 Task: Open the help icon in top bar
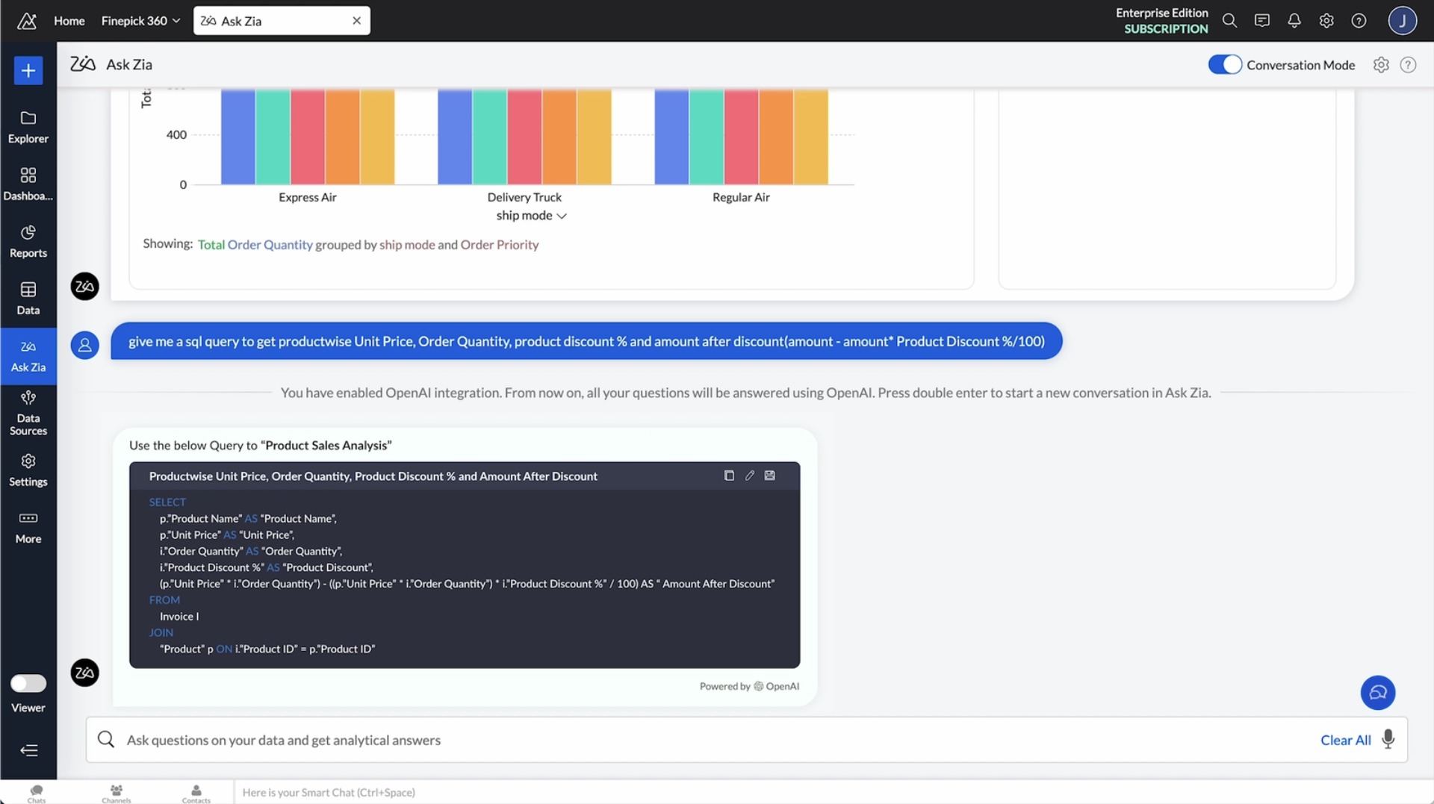tap(1359, 21)
